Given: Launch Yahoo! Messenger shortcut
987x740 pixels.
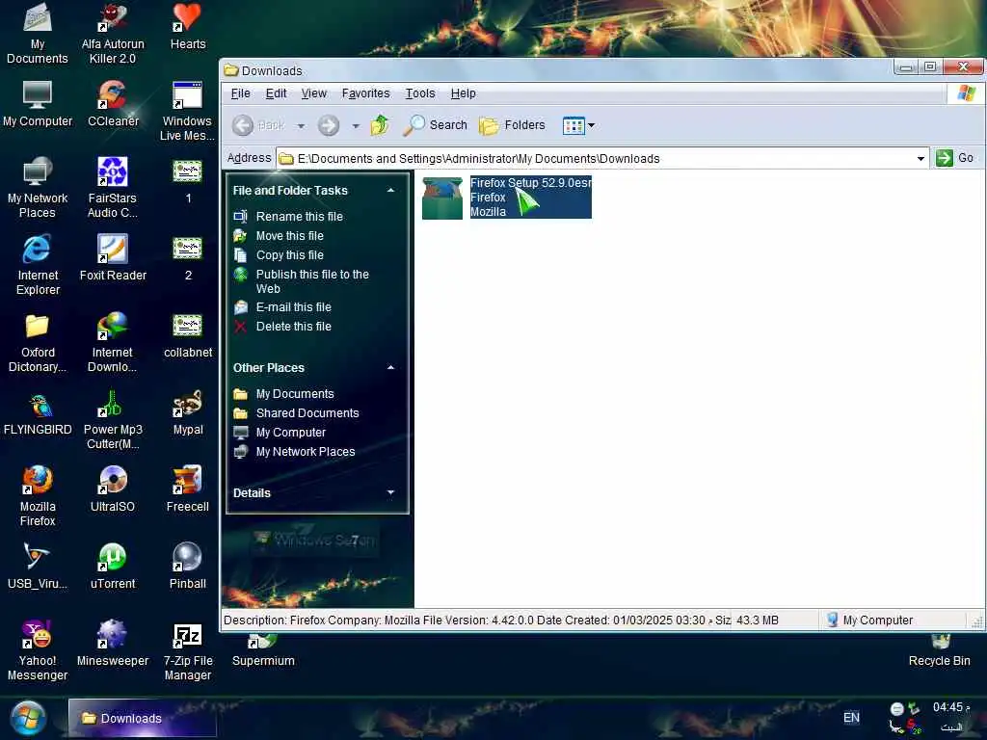Looking at the screenshot, I should point(38,650).
